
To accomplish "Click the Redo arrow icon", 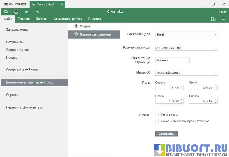I will coord(37,12).
